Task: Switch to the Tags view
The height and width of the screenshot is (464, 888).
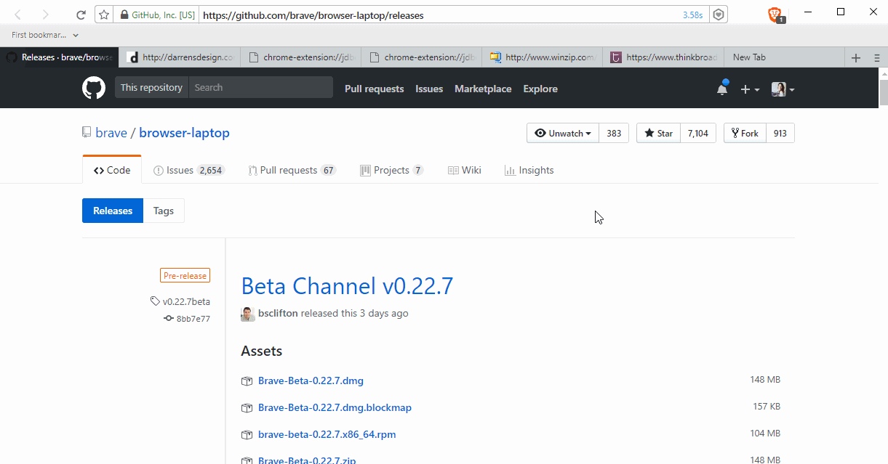Action: coord(164,211)
